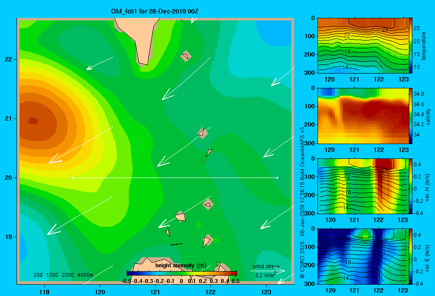435x296 pixels.
Task: Click the 'temperature' vertical axis label
Action: 423,46
